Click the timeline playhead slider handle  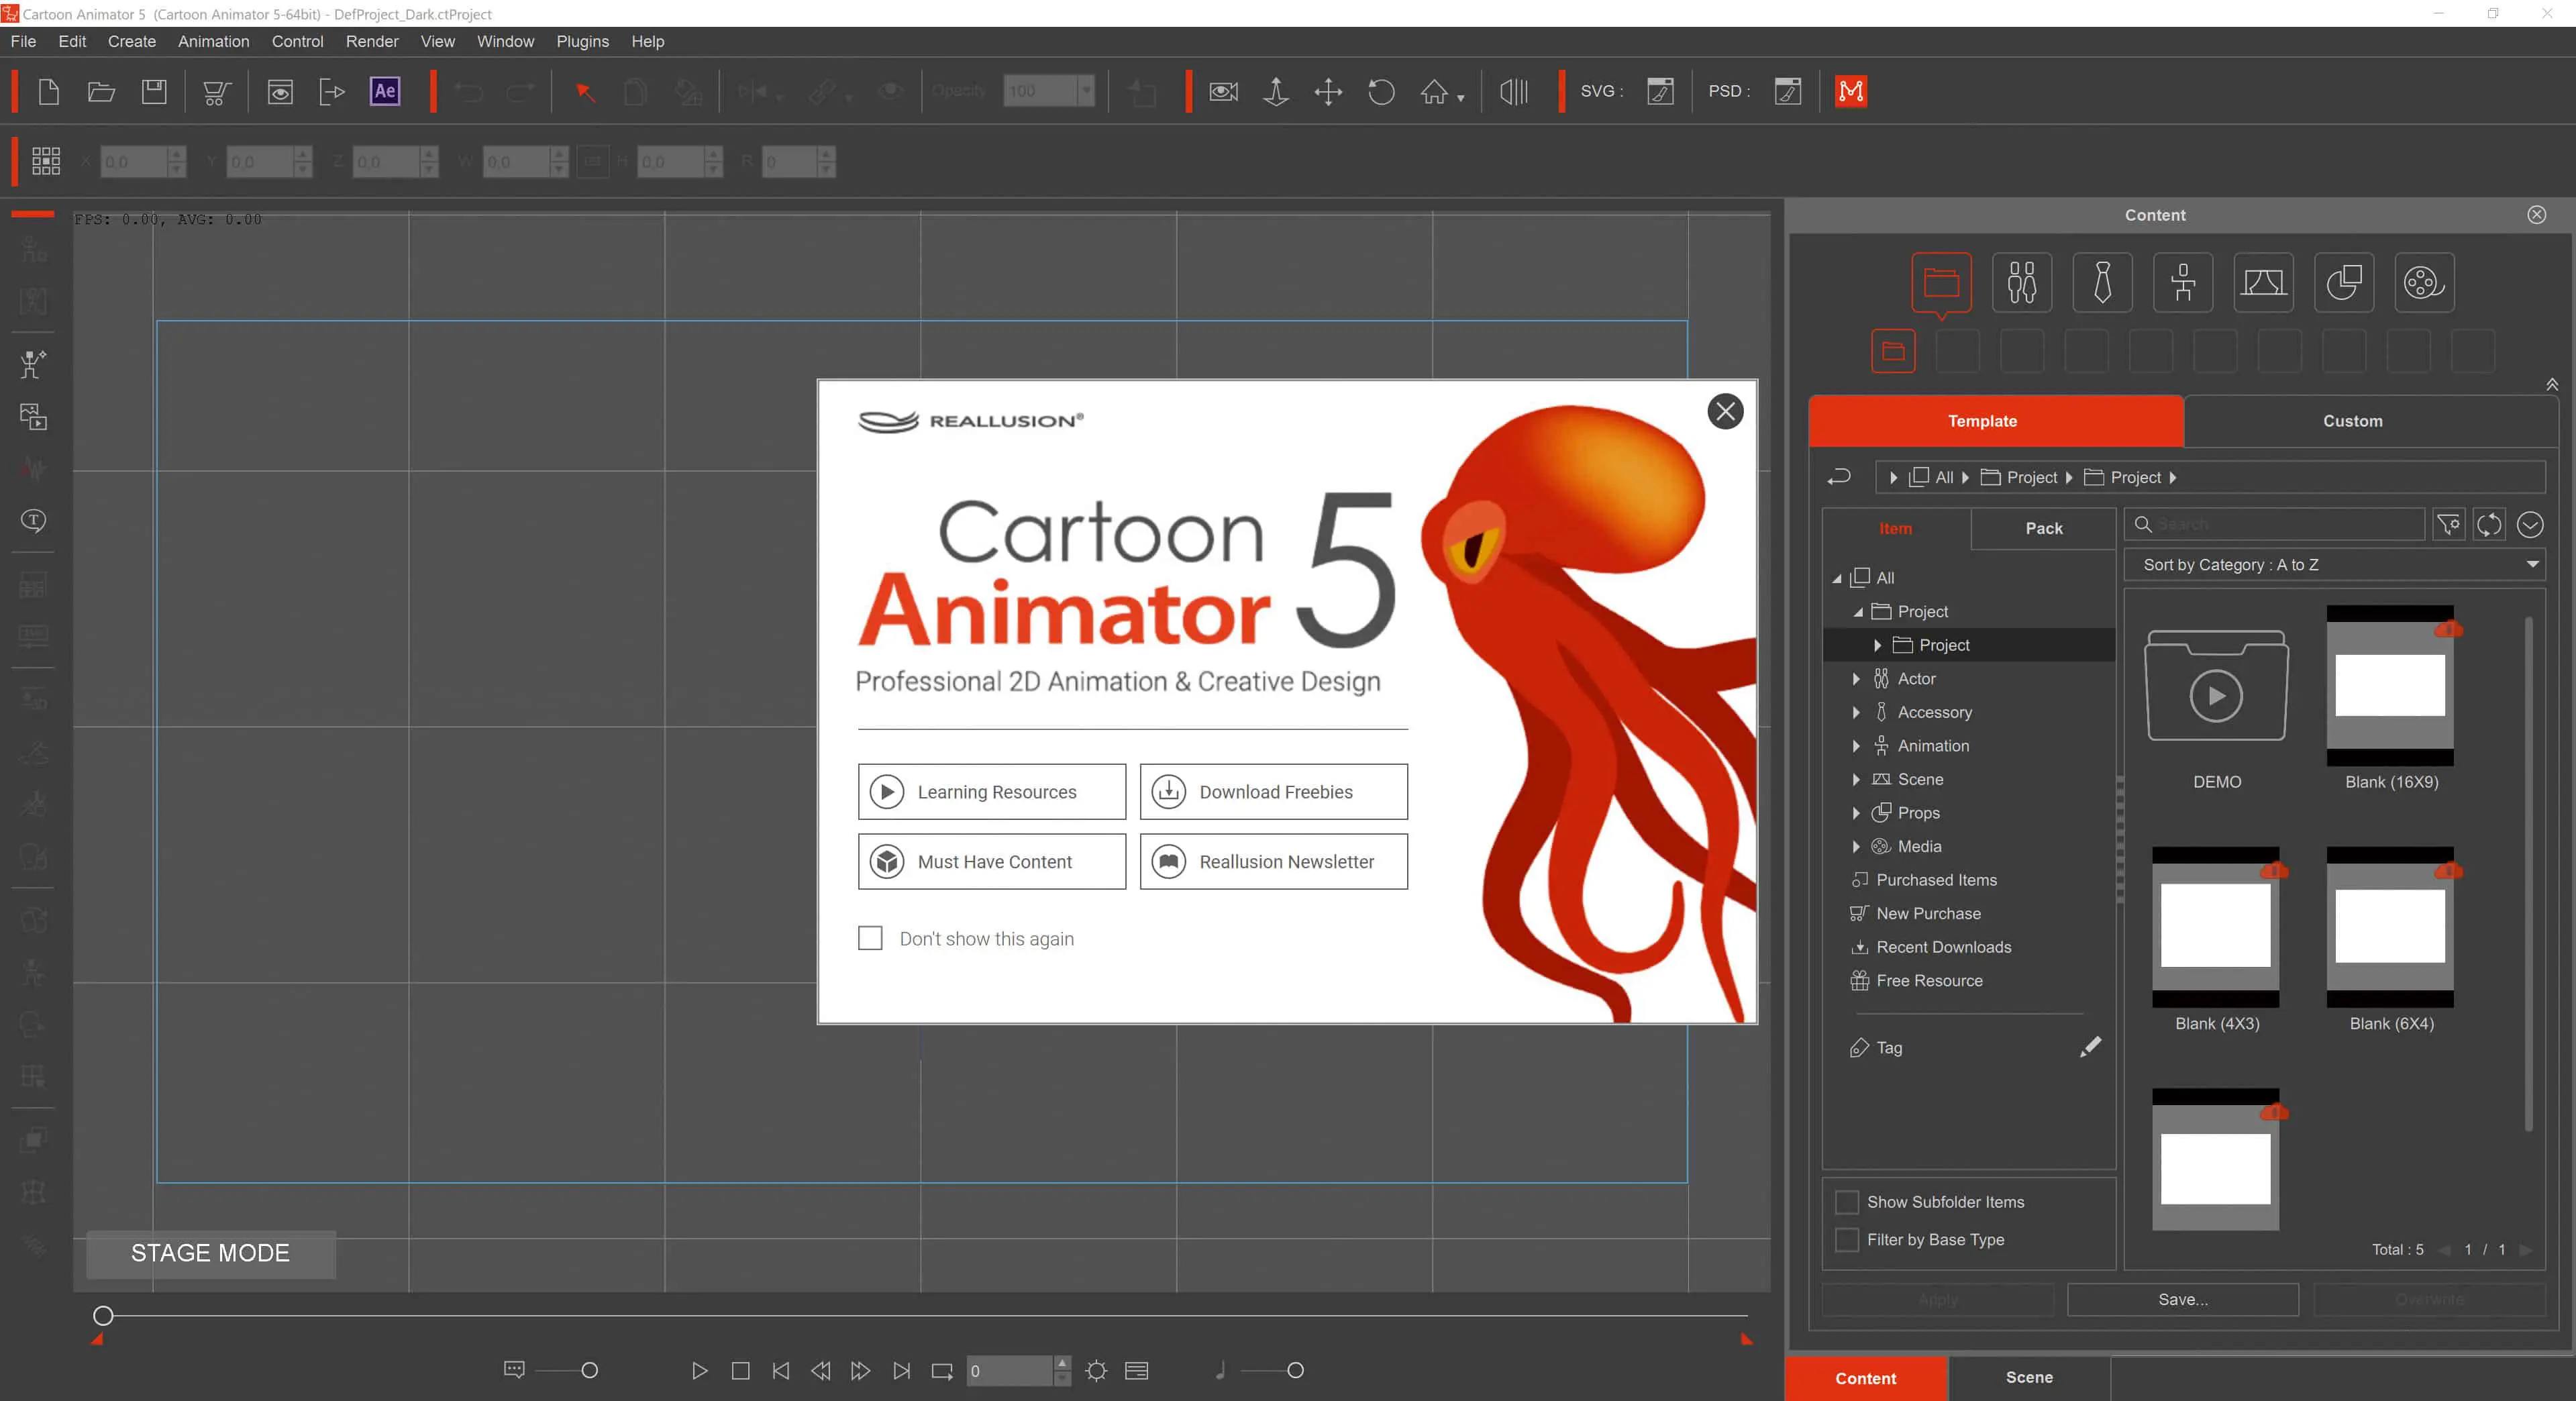[103, 1316]
